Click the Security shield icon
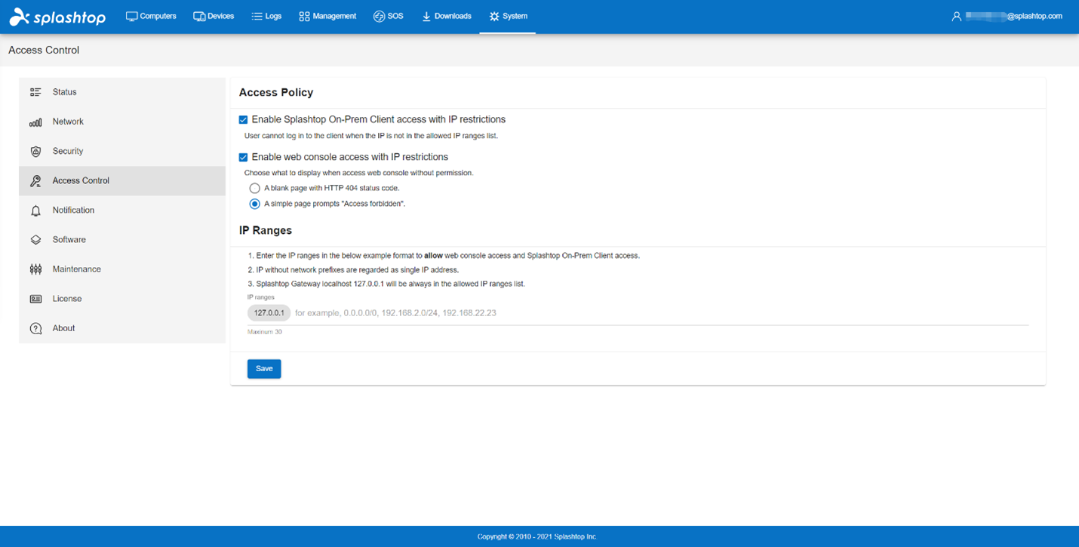This screenshot has height=547, width=1079. click(x=35, y=151)
